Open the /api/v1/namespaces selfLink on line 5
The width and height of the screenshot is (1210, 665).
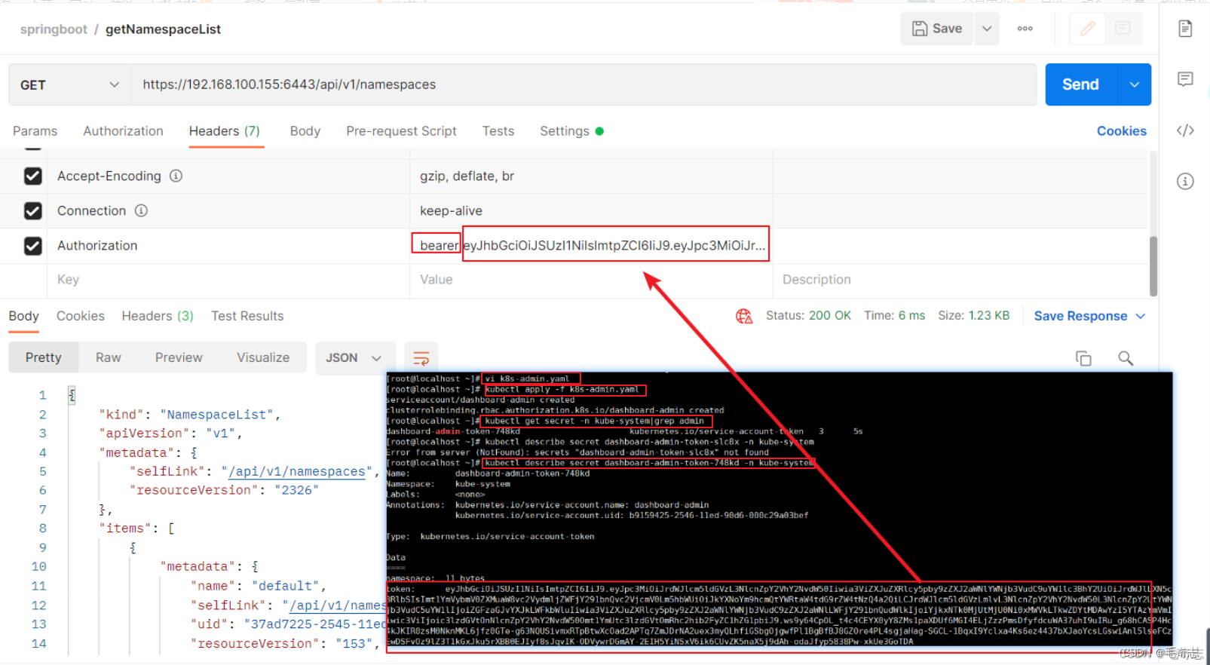pos(297,471)
